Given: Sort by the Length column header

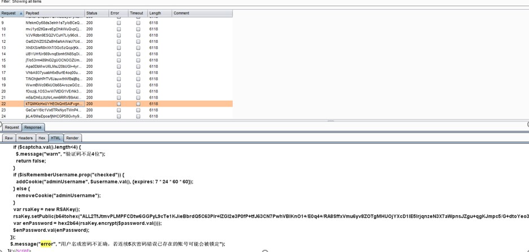Looking at the screenshot, I should click(x=160, y=13).
